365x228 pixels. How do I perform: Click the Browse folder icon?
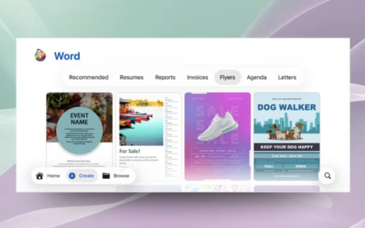pos(106,176)
